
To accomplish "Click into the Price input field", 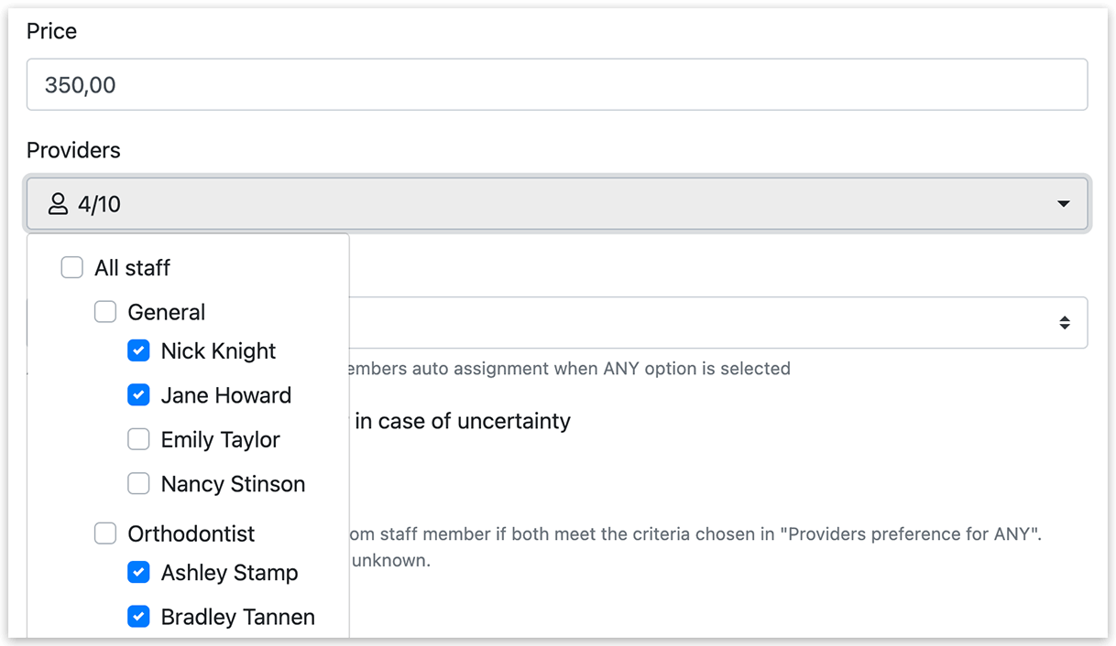I will pyautogui.click(x=557, y=85).
